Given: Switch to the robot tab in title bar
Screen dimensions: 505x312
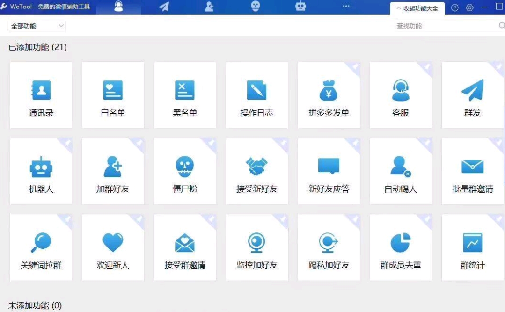Looking at the screenshot, I should click(x=300, y=6).
